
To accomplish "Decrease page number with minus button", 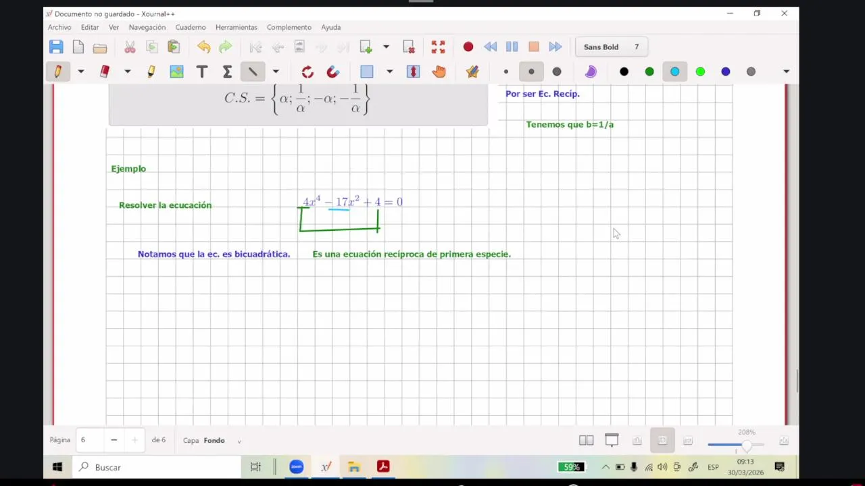I will [114, 440].
